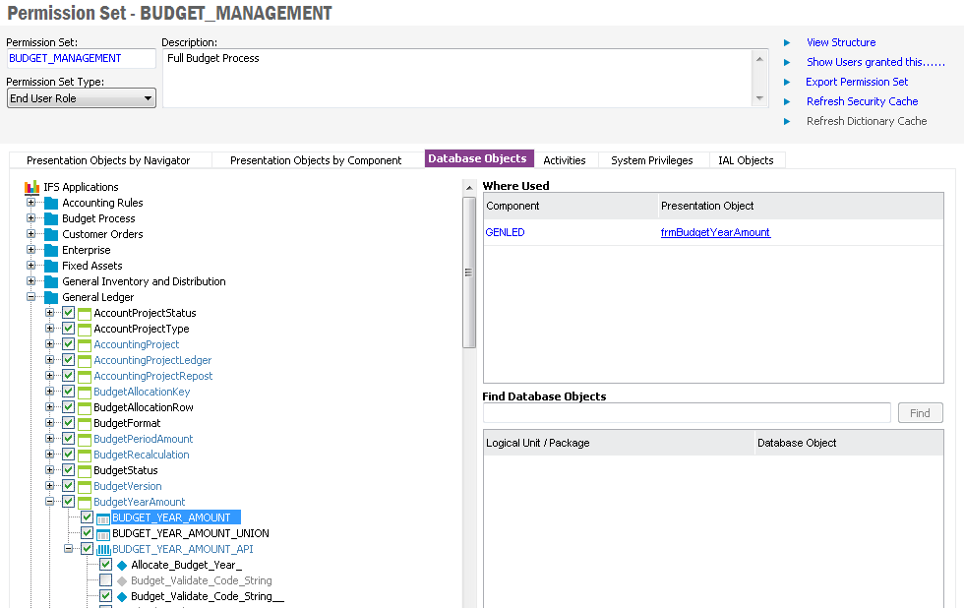Click the Accounting Rules folder icon
Viewport: 964px width, 608px height.
click(x=51, y=203)
